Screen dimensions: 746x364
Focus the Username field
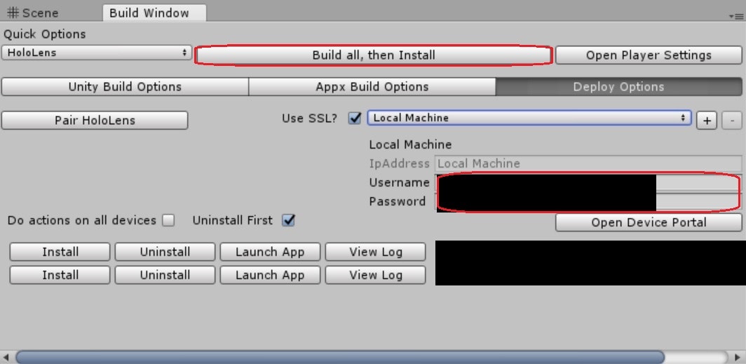[x=588, y=182]
